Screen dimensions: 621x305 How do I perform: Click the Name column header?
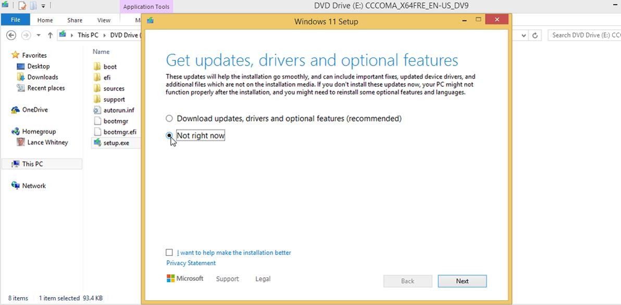pos(101,52)
